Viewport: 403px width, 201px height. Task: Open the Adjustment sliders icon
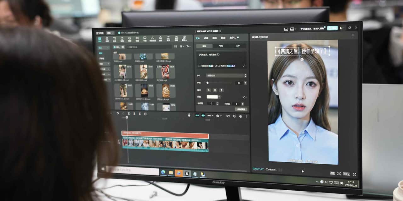(x=168, y=39)
